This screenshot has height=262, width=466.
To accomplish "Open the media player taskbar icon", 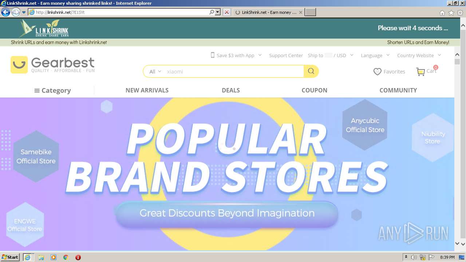I will [54, 257].
